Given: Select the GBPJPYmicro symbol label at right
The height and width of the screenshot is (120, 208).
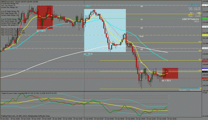Looking at the screenshot, I should click(x=190, y=19).
